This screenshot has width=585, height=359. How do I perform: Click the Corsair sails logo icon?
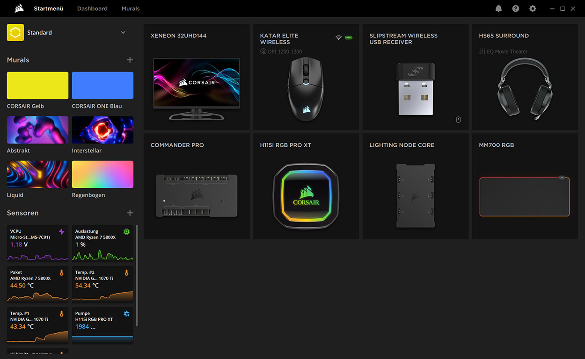19,8
